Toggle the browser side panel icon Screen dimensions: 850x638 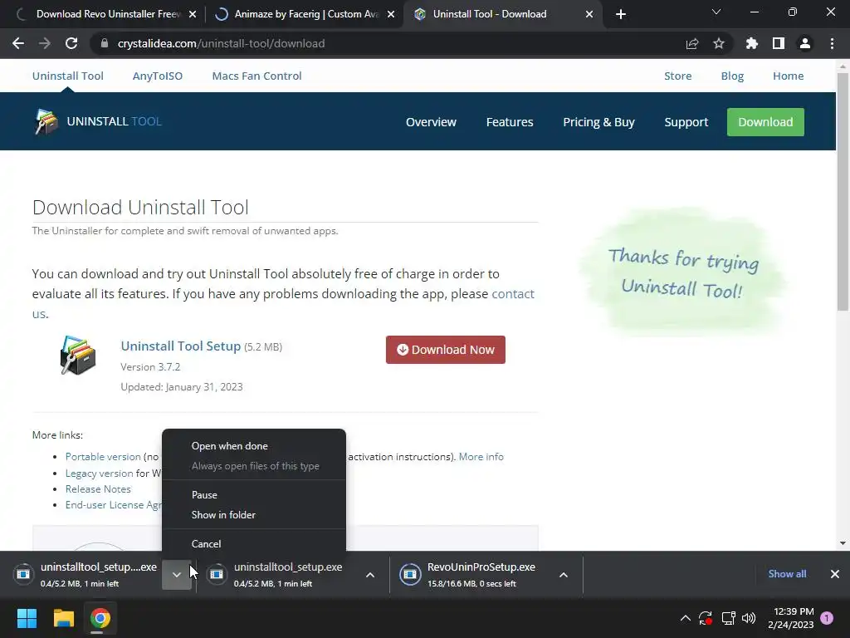coord(779,43)
